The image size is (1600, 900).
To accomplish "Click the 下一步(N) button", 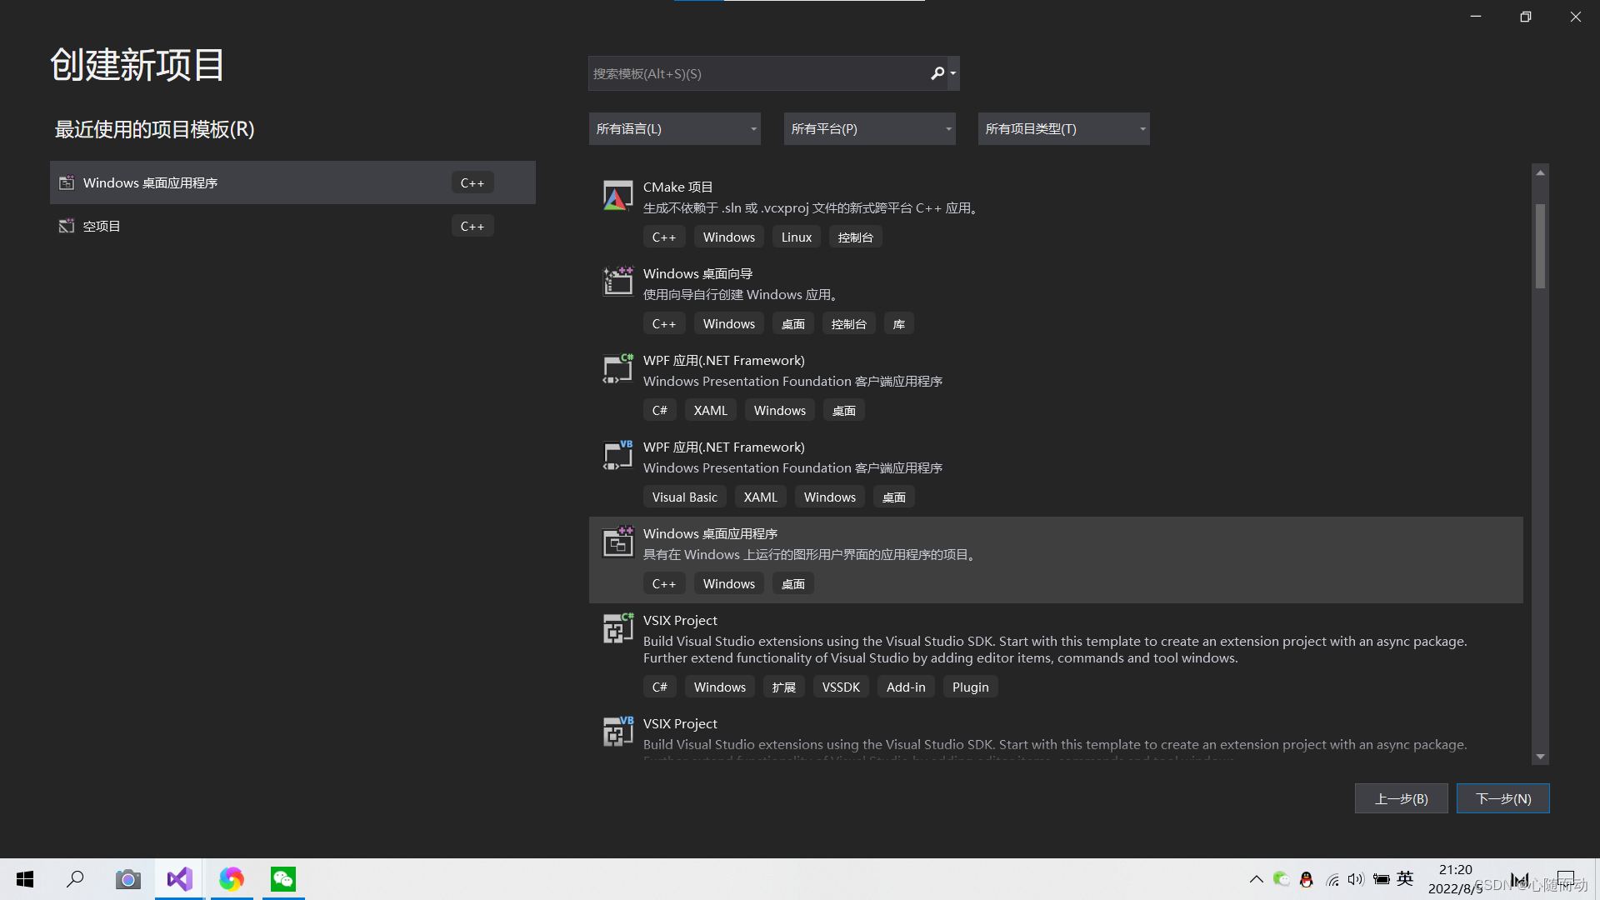I will tap(1502, 797).
